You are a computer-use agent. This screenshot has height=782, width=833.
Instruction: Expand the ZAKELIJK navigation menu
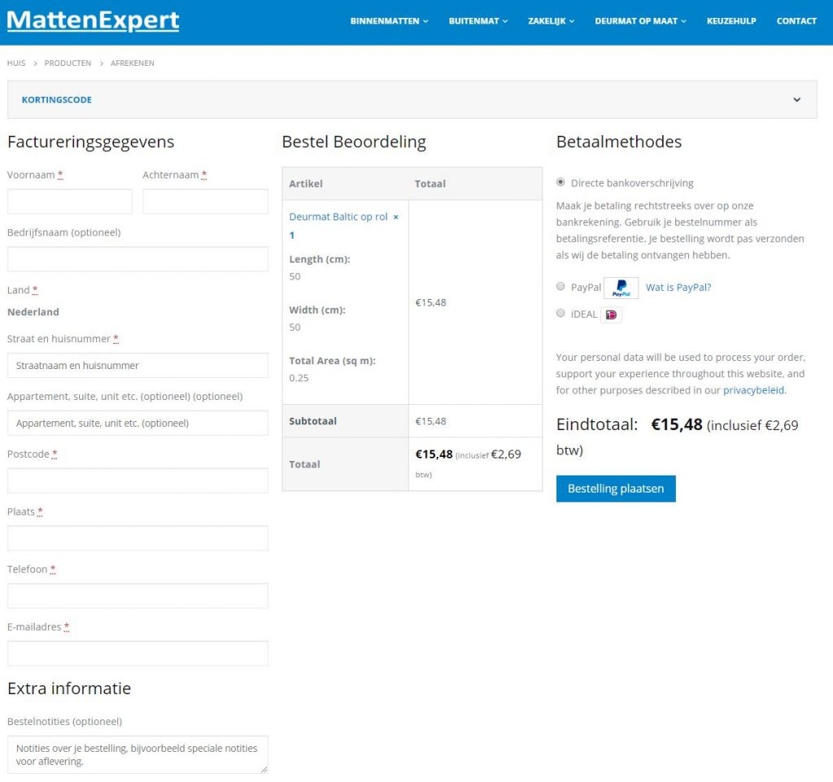pyautogui.click(x=551, y=21)
